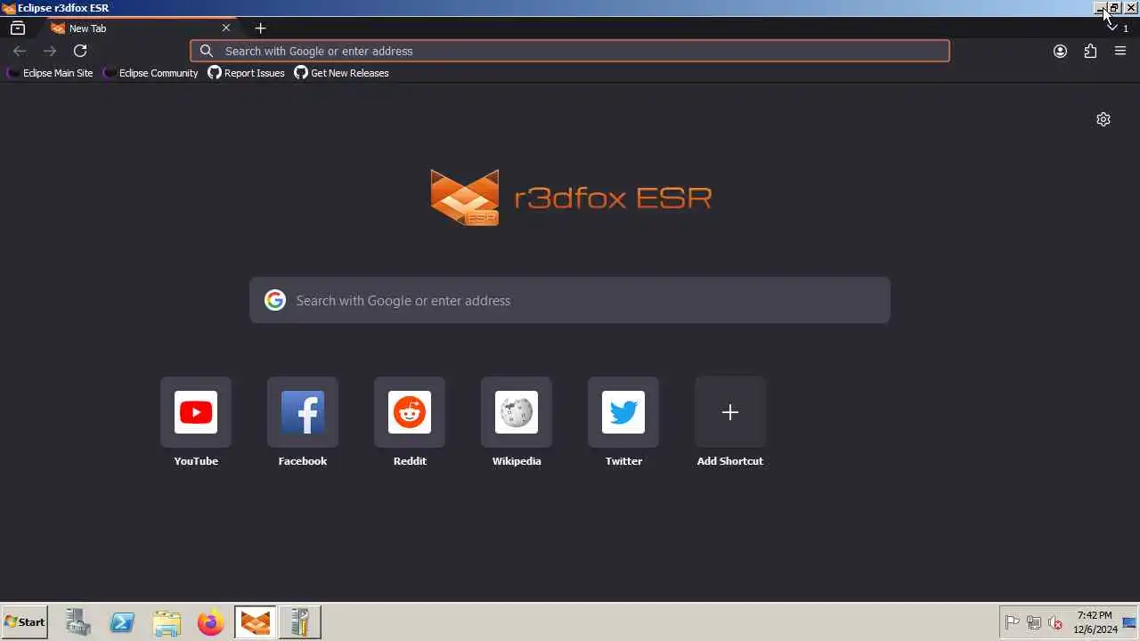Open the Wikipedia shortcut tile
1140x641 pixels.
517,412
